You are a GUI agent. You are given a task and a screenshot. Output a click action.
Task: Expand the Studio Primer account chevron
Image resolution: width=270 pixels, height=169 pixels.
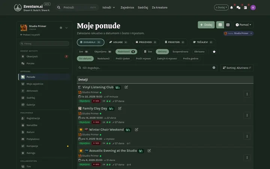pos(66,27)
